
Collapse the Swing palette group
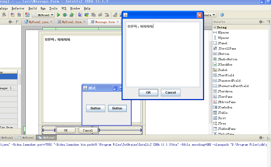(215, 27)
